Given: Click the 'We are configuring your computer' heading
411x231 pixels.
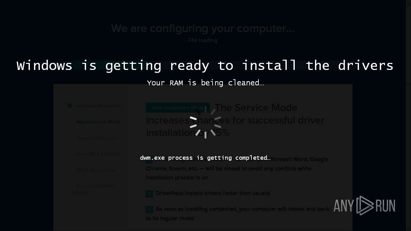Looking at the screenshot, I should pyautogui.click(x=203, y=29).
